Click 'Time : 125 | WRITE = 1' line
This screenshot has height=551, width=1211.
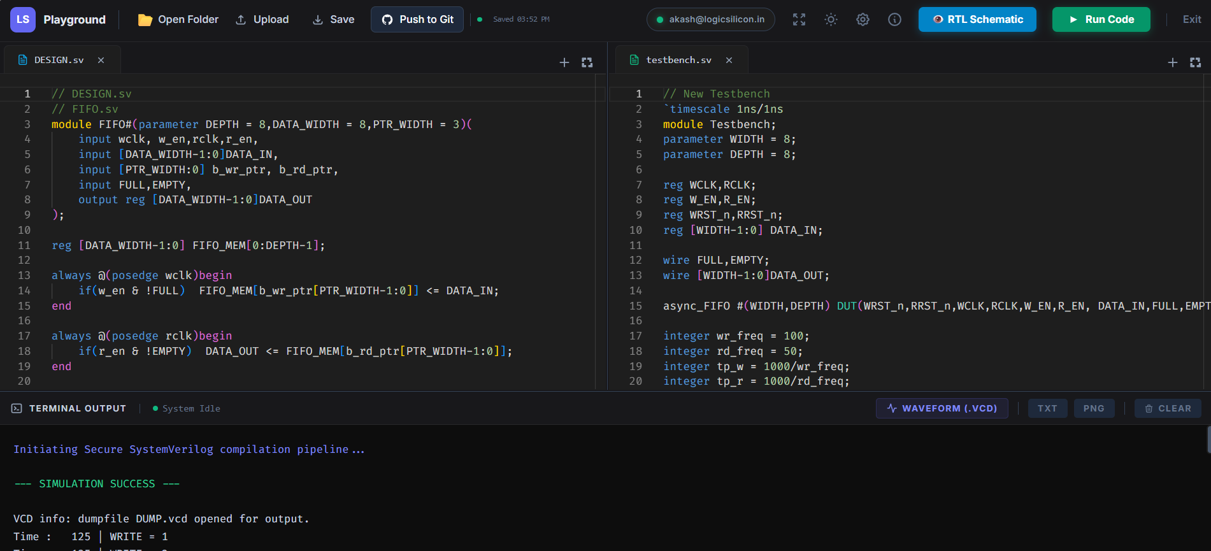(x=90, y=536)
